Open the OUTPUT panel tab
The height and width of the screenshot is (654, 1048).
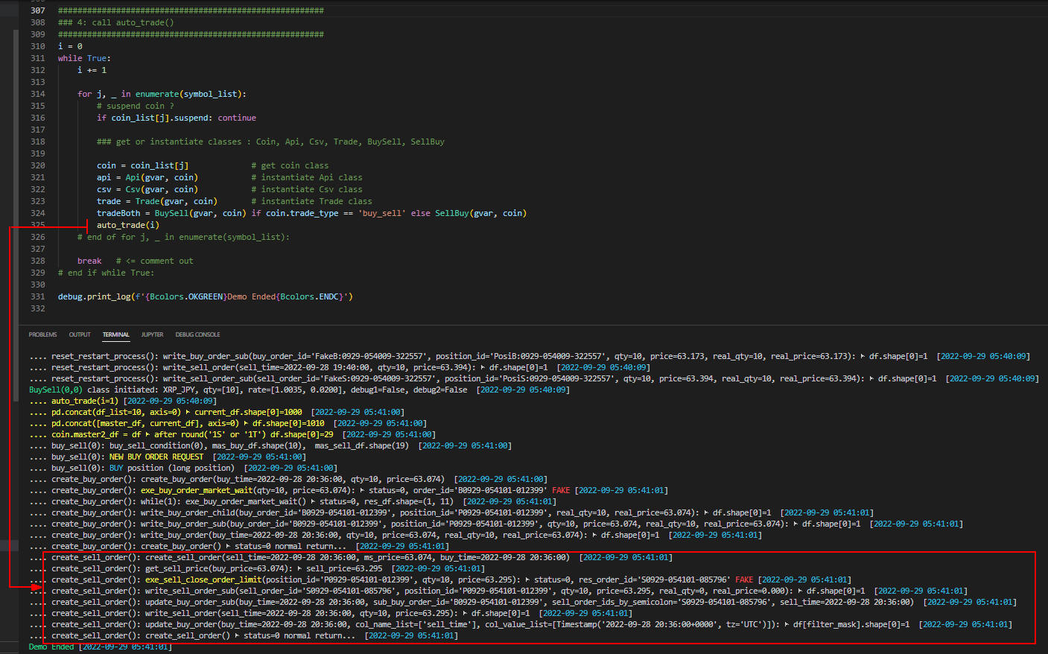[x=80, y=334]
